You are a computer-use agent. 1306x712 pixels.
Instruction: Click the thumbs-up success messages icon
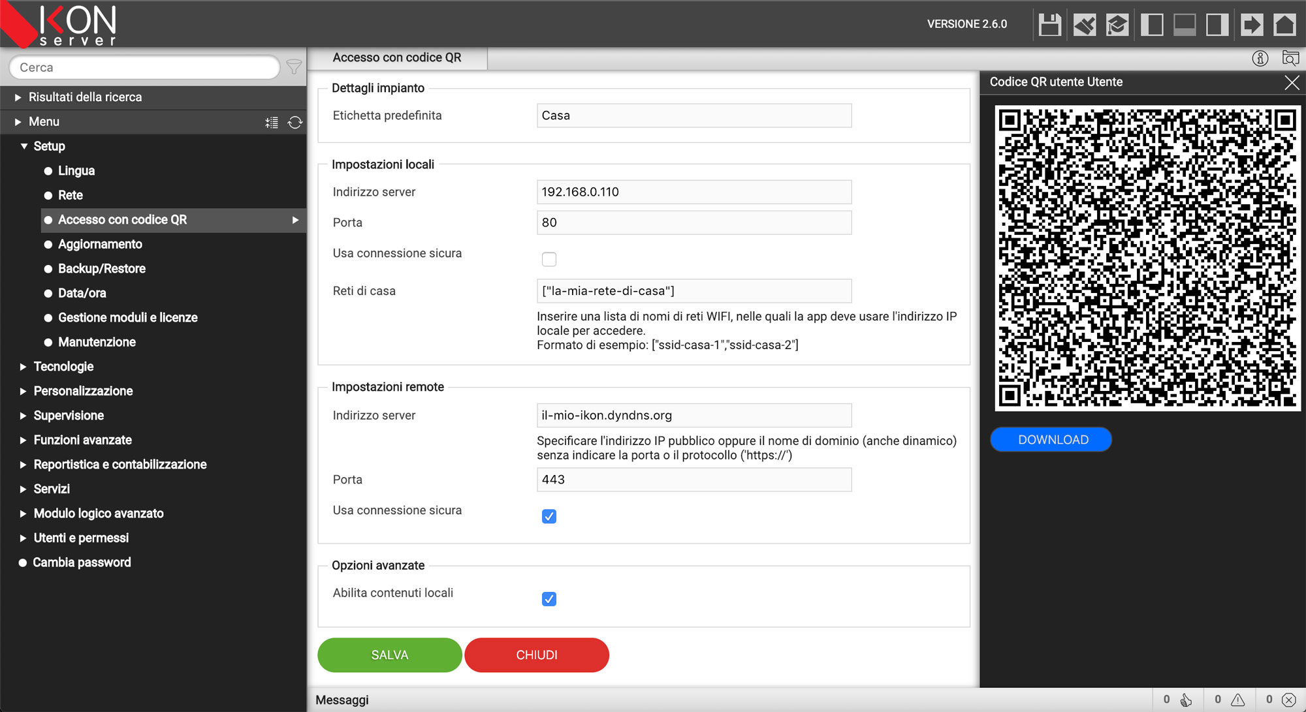click(x=1186, y=700)
